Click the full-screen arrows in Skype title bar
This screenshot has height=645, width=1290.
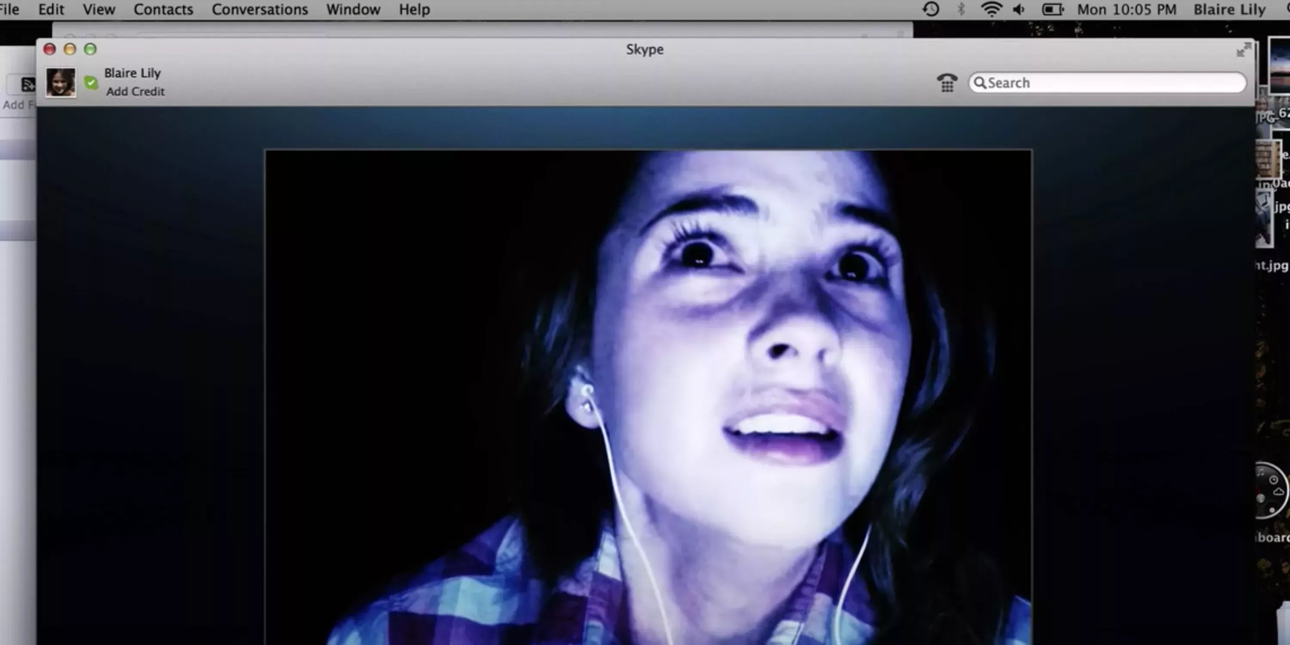pyautogui.click(x=1244, y=49)
